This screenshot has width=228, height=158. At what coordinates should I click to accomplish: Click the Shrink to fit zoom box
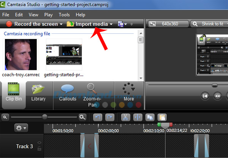(209, 24)
